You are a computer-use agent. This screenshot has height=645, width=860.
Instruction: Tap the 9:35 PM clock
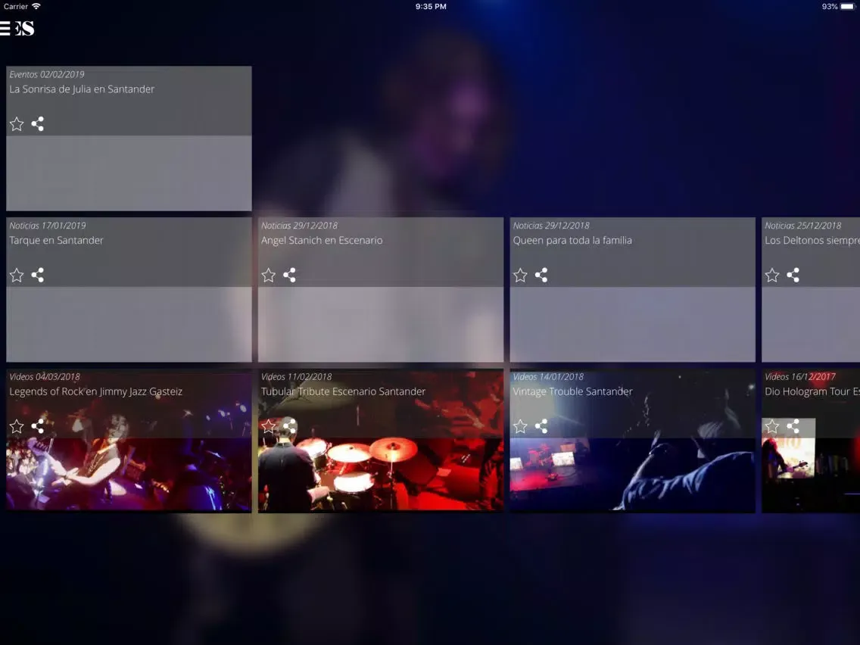pos(431,7)
